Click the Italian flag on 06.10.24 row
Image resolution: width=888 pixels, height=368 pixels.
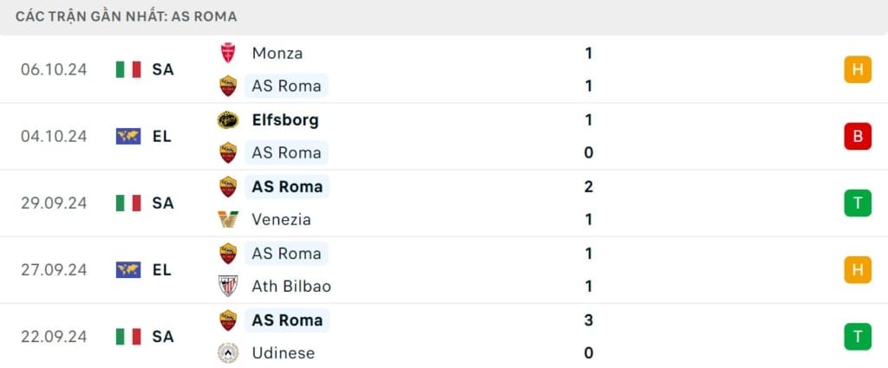128,69
